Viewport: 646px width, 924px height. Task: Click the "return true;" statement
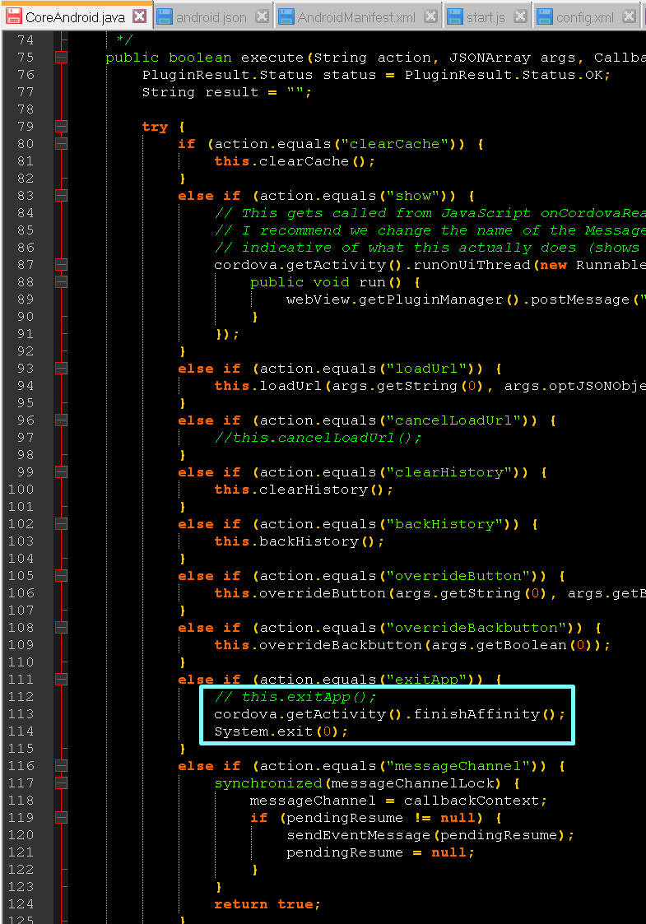pos(267,904)
